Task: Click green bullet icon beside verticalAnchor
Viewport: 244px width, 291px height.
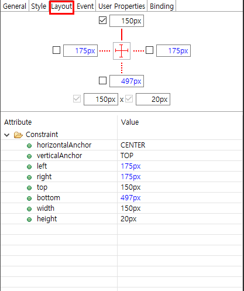Action: (x=29, y=156)
